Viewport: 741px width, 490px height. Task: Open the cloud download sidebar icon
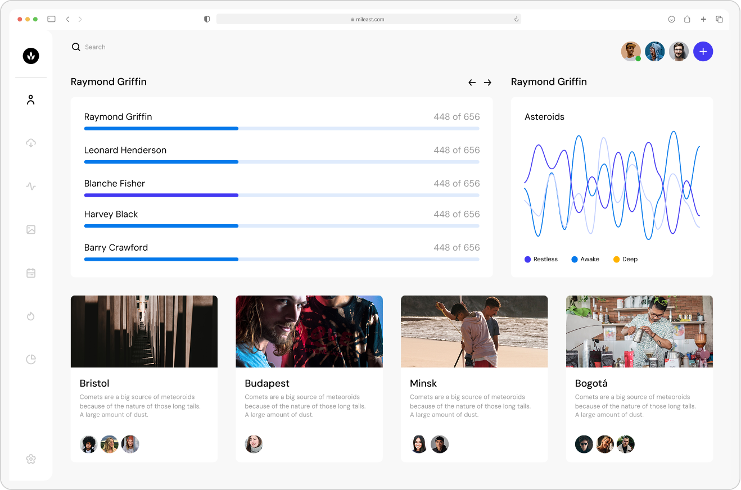(x=31, y=143)
